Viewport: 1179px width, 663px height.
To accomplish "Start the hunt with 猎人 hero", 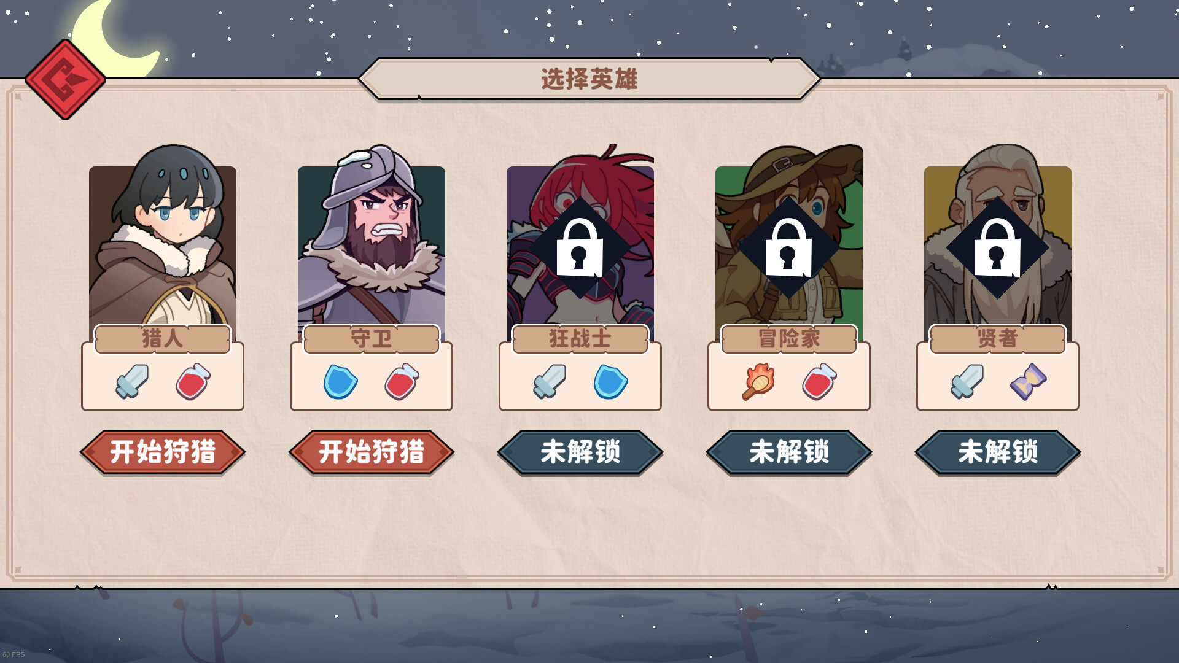I will pyautogui.click(x=163, y=452).
